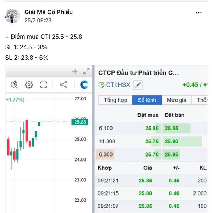Image resolution: width=213 pixels, height=213 pixels.
Task: Click the CTI:HSX ticker link
Action: [119, 85]
